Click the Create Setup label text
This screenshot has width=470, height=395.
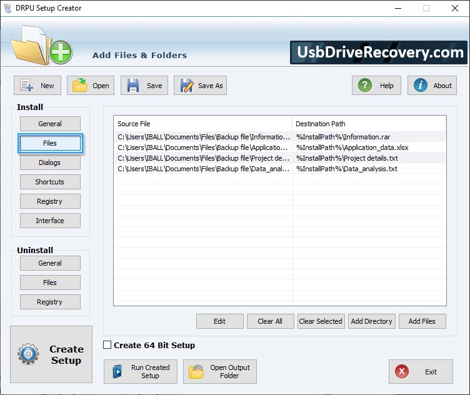pyautogui.click(x=66, y=354)
